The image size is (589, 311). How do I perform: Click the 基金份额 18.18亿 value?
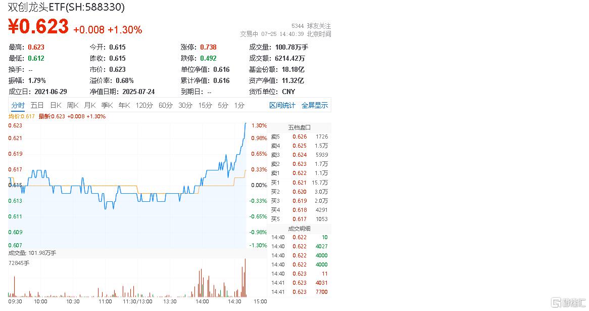click(293, 69)
